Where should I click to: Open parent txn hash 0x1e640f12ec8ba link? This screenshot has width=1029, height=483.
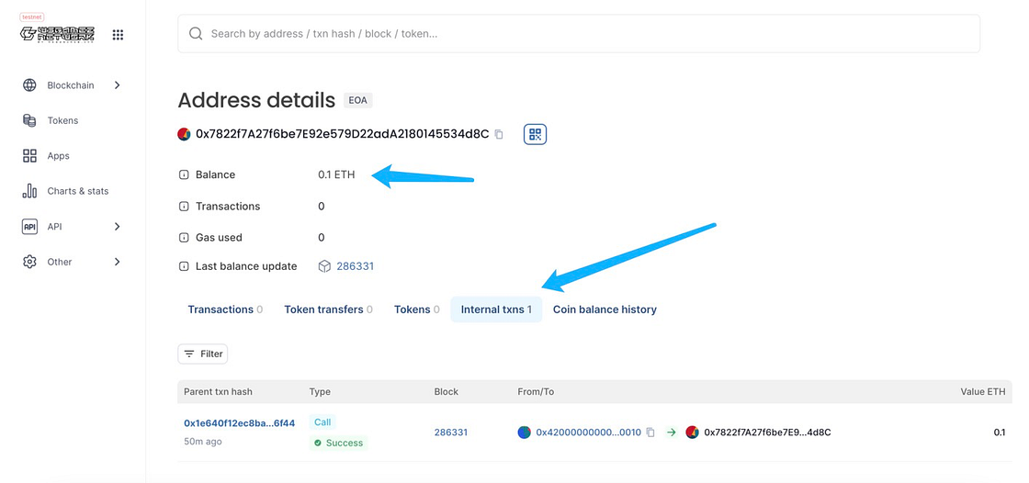[239, 423]
